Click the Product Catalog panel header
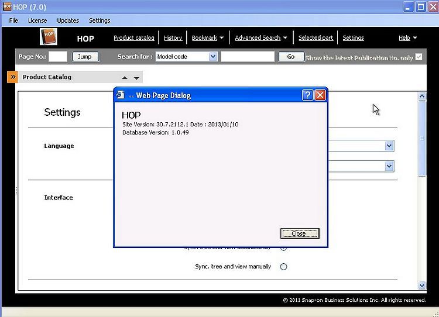Viewport: 439px width, 317px height. point(80,77)
